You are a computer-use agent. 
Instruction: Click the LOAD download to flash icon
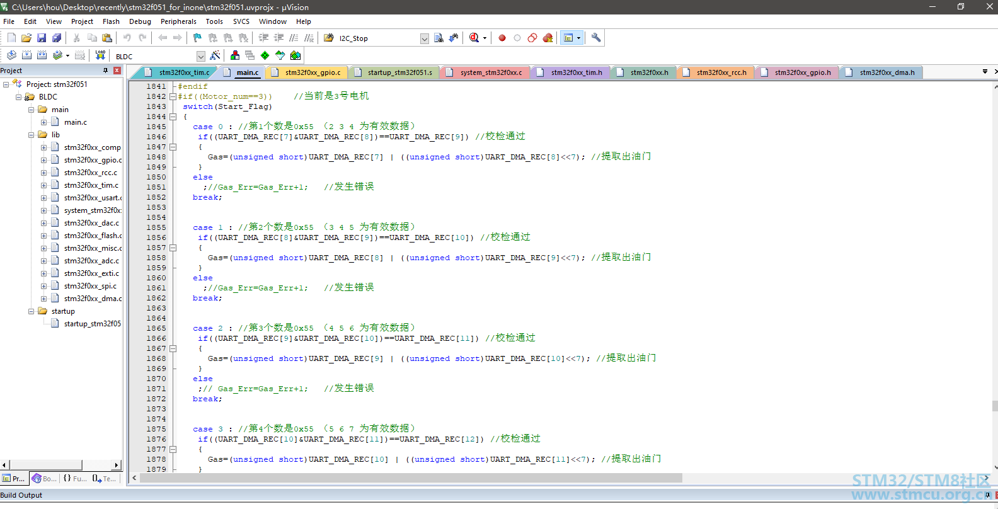tap(100, 55)
